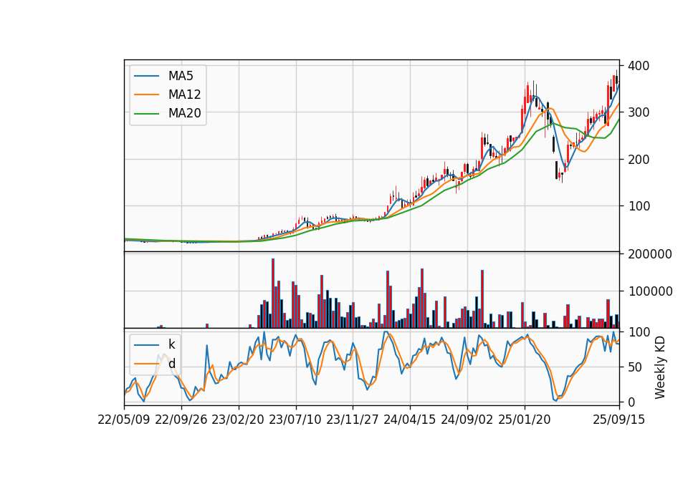Click the 22/05/09 date tick label
The image size is (688, 494).
coord(124,420)
